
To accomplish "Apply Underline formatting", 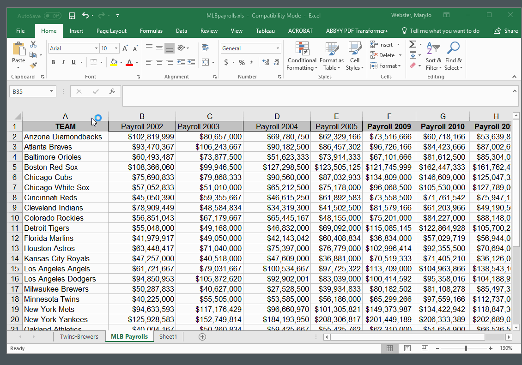I will pos(73,62).
